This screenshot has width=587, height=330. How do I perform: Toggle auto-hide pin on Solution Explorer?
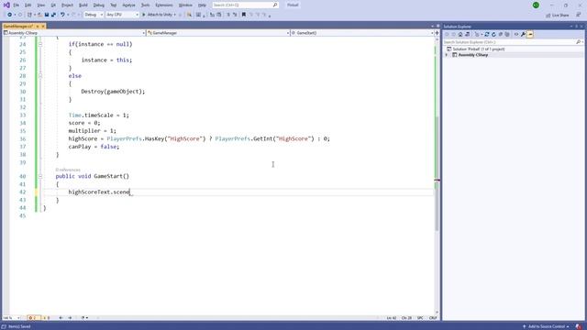[577, 27]
